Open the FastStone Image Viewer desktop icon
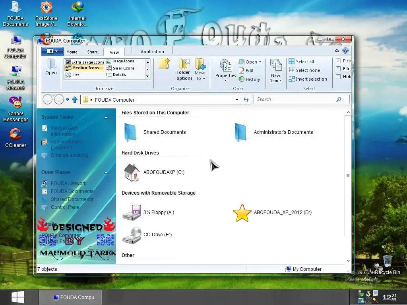 coord(46,14)
